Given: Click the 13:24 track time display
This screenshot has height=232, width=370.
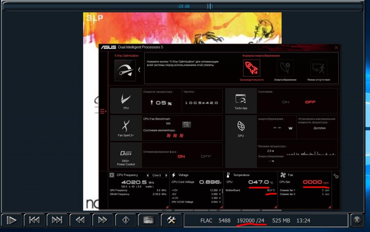Looking at the screenshot, I should 303,221.
